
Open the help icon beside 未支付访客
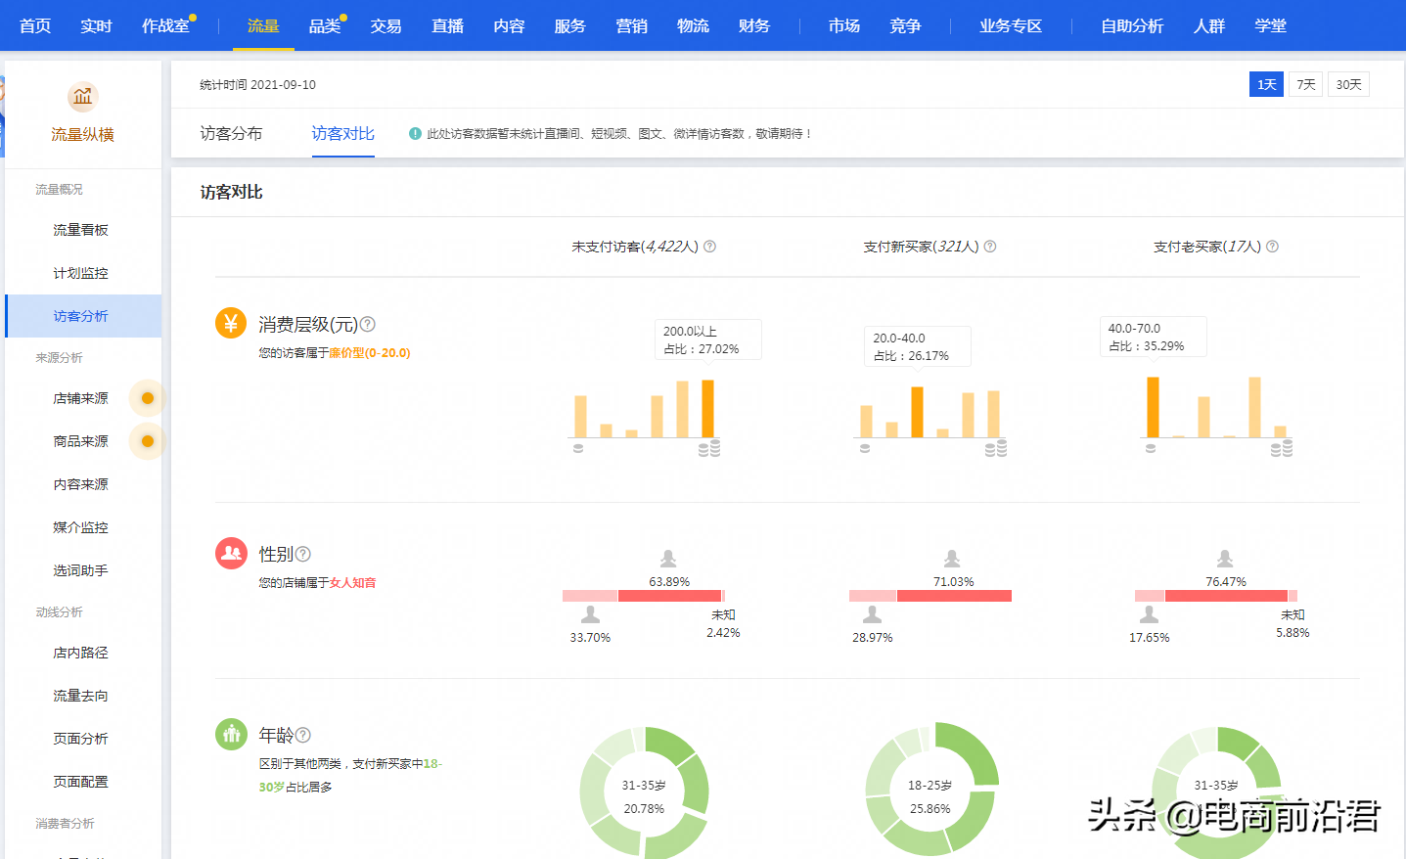tap(709, 247)
